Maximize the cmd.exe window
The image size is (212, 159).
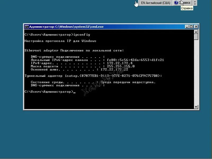191,27
